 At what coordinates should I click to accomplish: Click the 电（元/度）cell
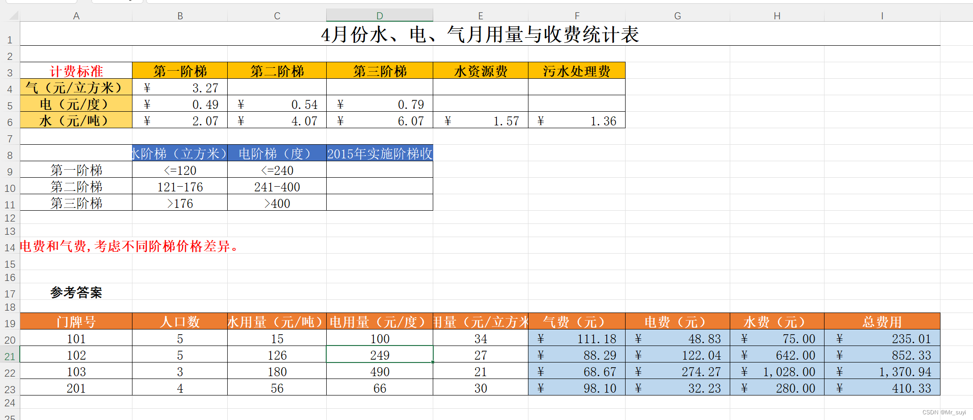(x=76, y=104)
